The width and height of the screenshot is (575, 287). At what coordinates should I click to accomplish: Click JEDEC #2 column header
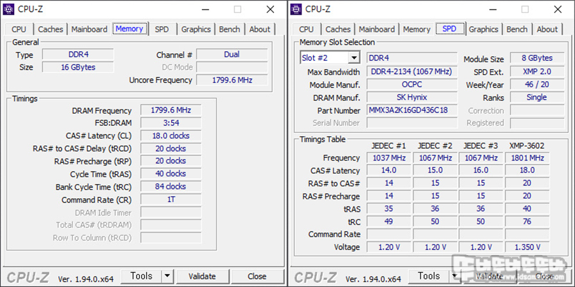coord(435,146)
